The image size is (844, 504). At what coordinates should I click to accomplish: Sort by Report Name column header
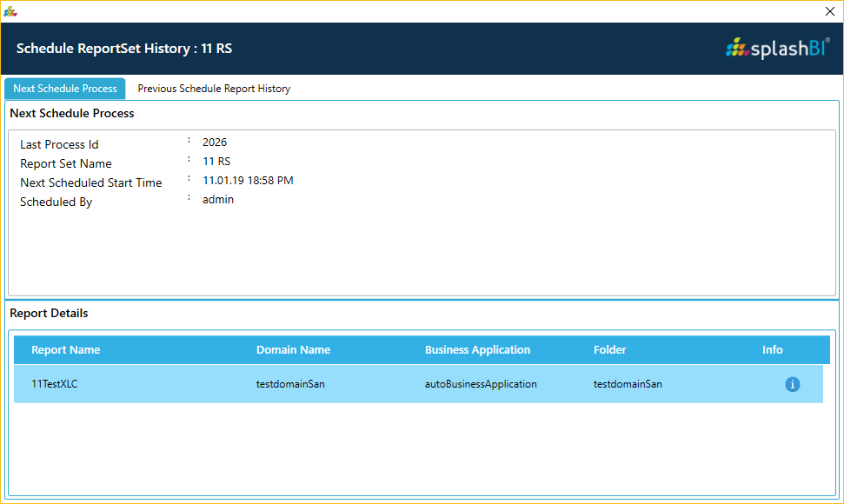pyautogui.click(x=66, y=349)
